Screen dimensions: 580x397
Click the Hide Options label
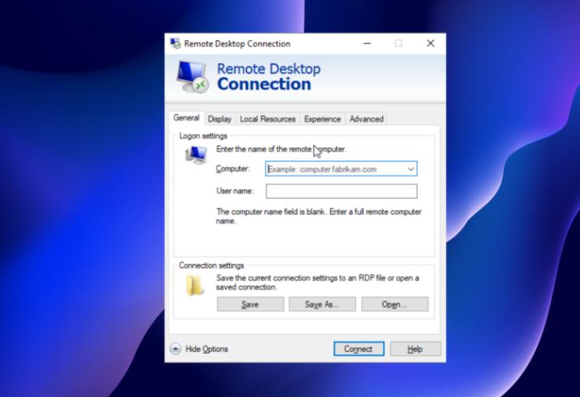pyautogui.click(x=206, y=349)
